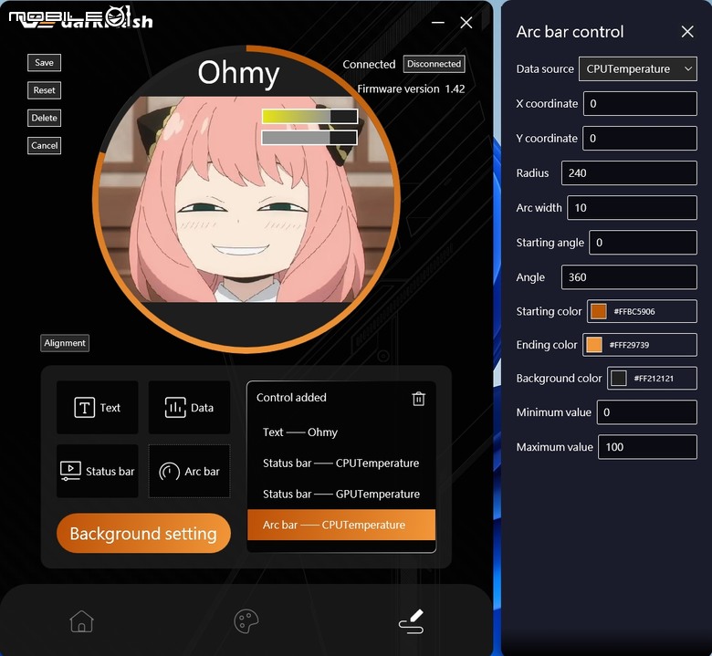Click the yellow status bar in preview
Image resolution: width=712 pixels, height=656 pixels.
point(309,116)
